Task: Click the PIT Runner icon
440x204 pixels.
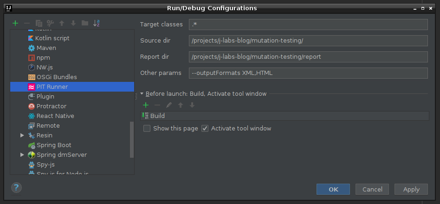Action: click(32, 87)
